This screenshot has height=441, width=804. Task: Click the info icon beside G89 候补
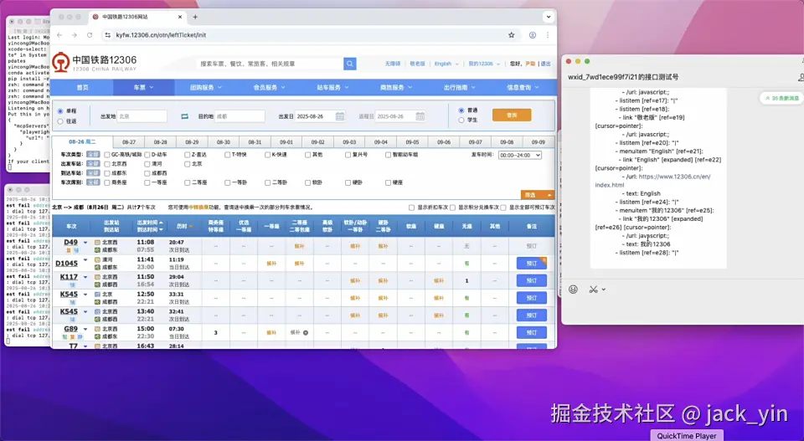pyautogui.click(x=306, y=332)
